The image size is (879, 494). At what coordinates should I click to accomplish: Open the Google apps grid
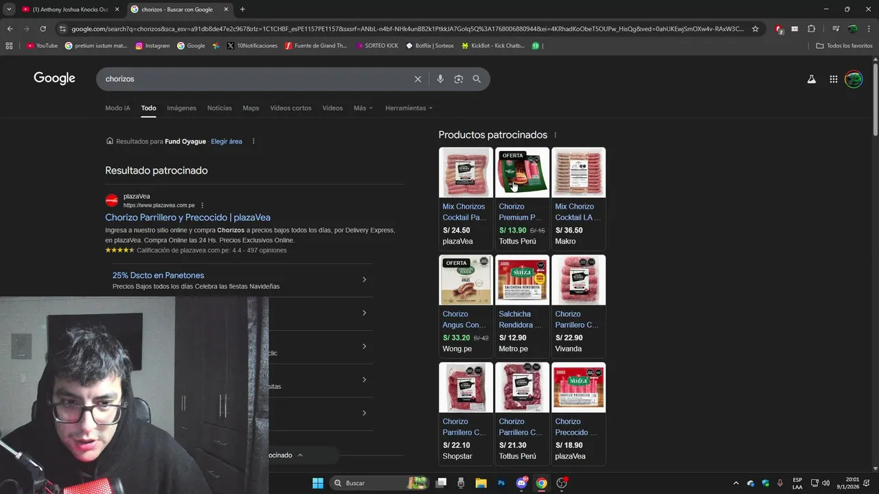(x=833, y=79)
